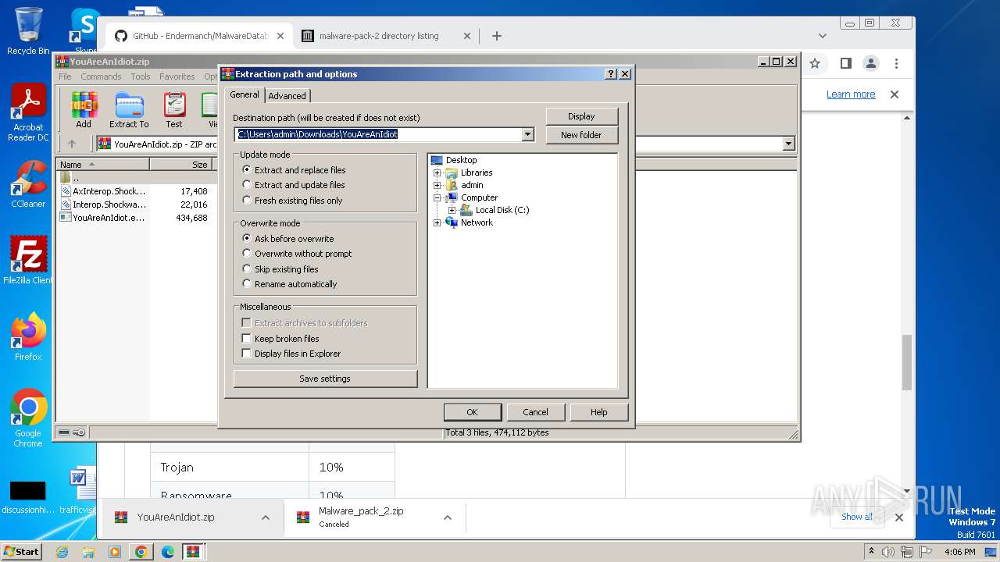Select YouAreAnIdiot.e... file in archive list
This screenshot has height=562, width=1000.
click(x=109, y=218)
